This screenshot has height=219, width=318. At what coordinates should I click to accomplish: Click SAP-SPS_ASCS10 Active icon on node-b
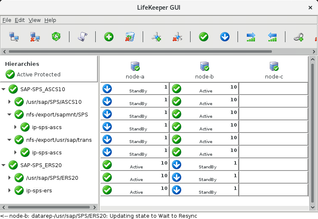pyautogui.click(x=177, y=89)
